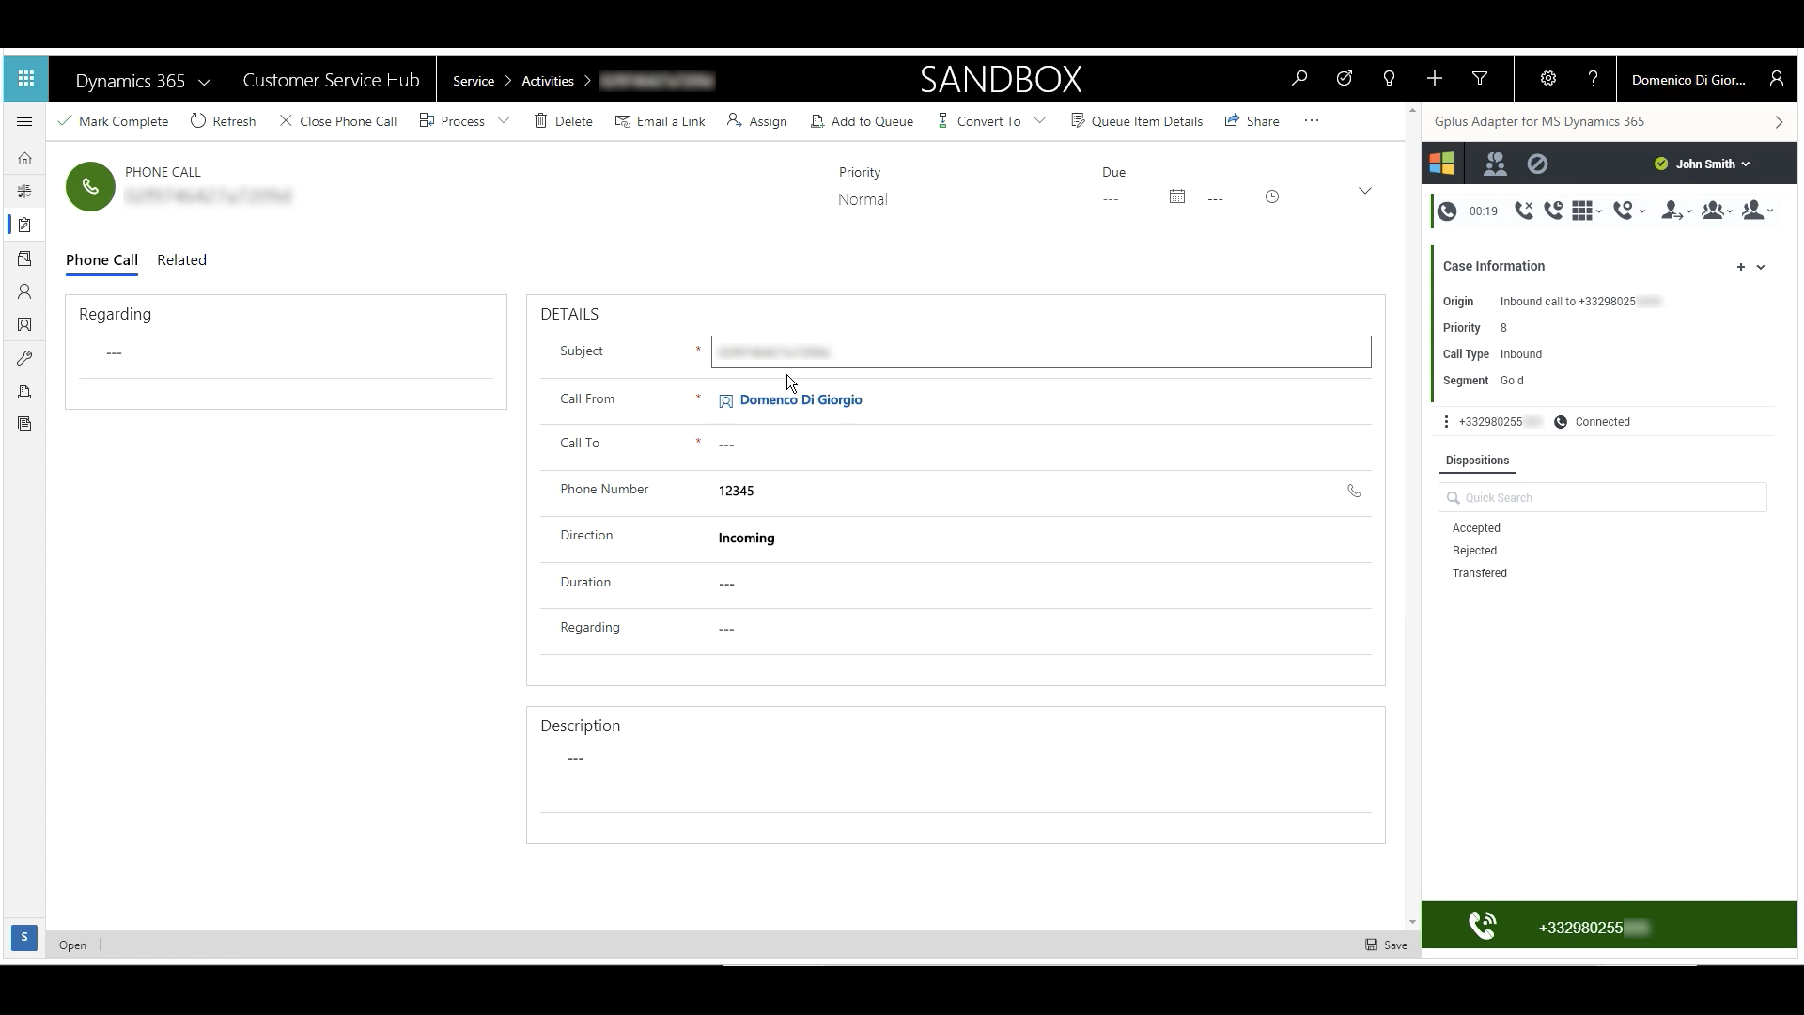Click Save in the footer bar
This screenshot has height=1015, width=1804.
pyautogui.click(x=1386, y=945)
